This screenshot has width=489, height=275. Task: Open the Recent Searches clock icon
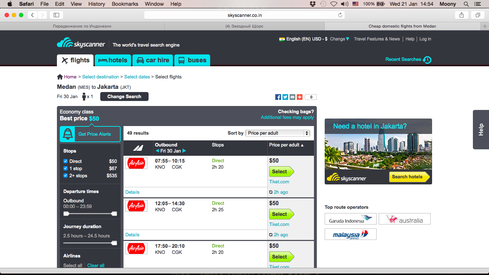(x=427, y=60)
